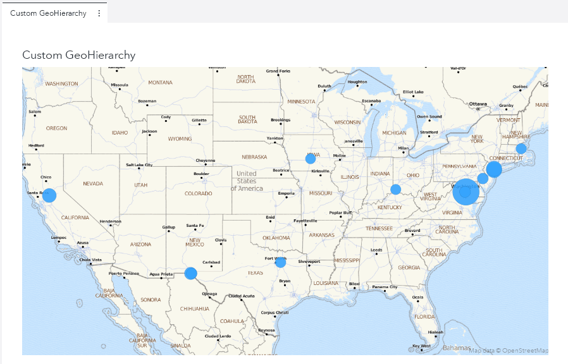Screen dimensions: 568x364
Task: Click the bubble near the Kentucky-Ohio border
Action: 396,188
